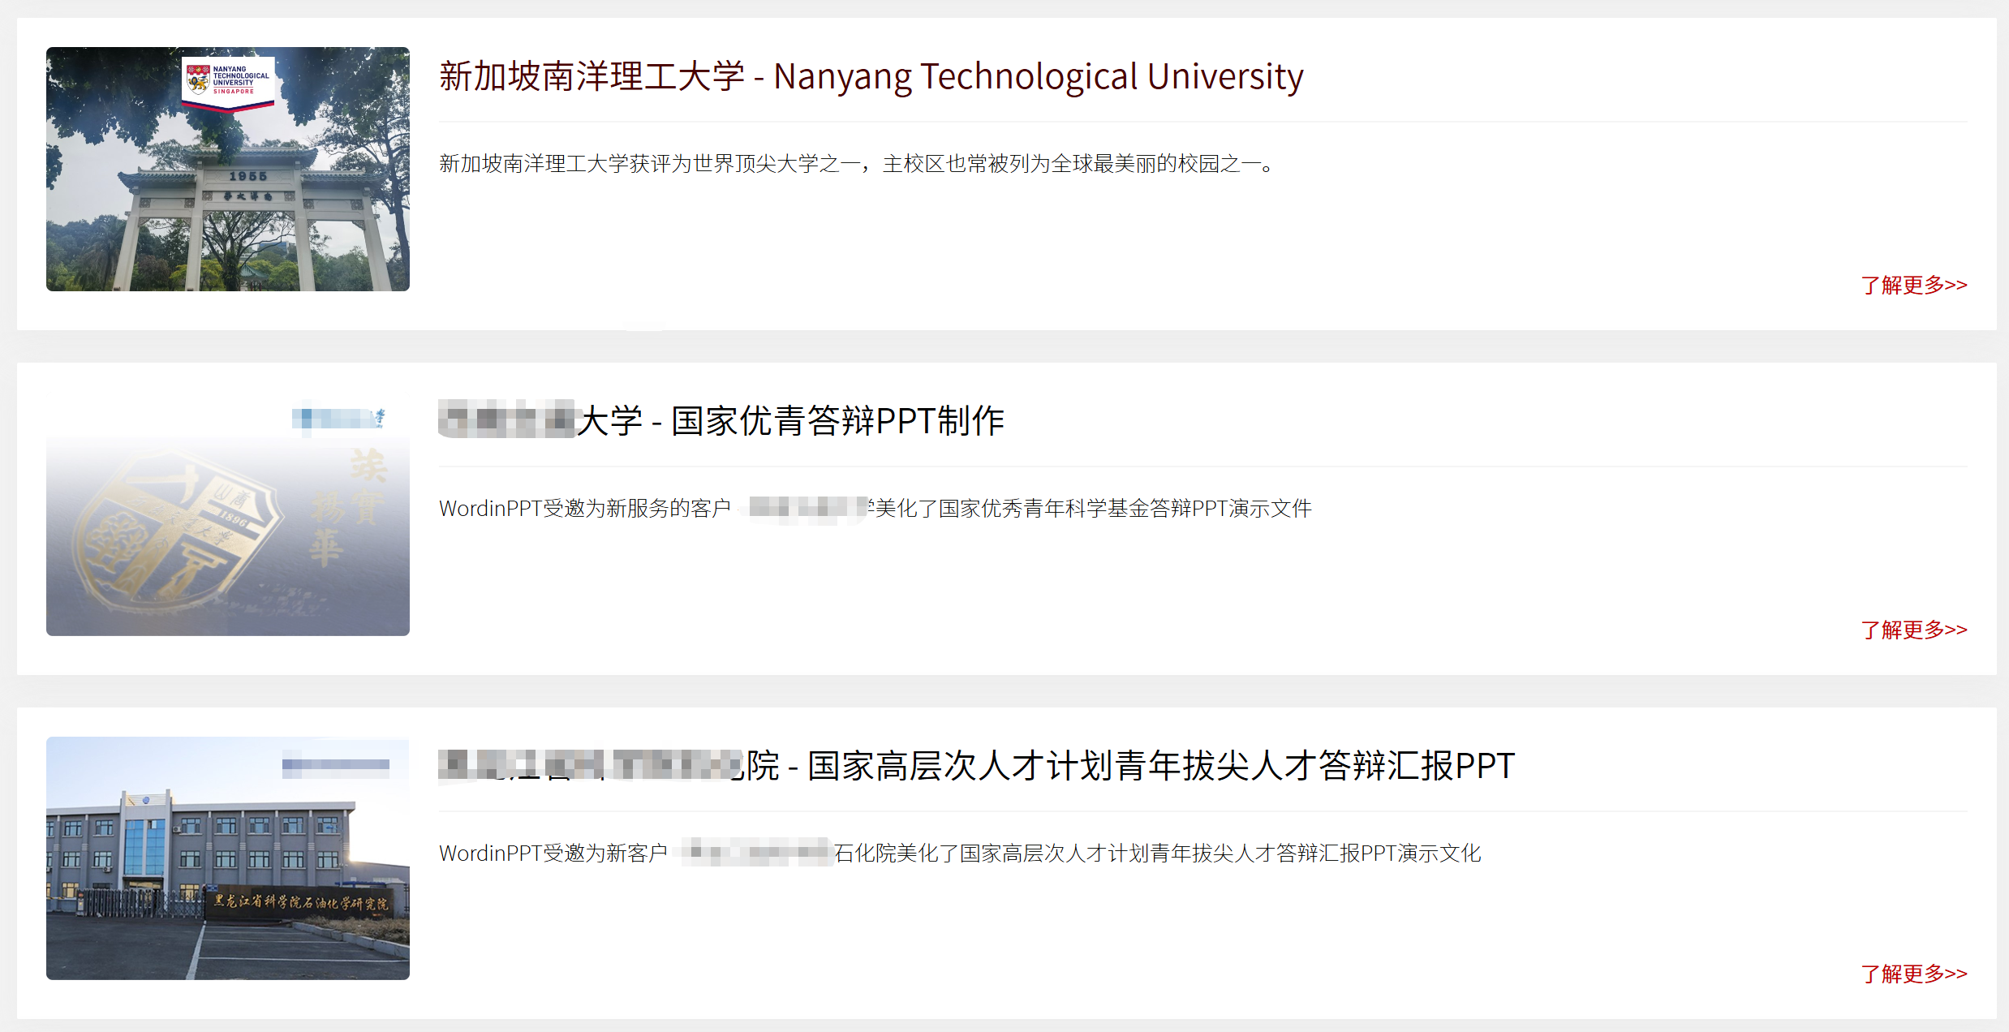Click 了解更多>> in the 国家优青答辩PPT制作 card
The image size is (2009, 1032).
[1914, 630]
